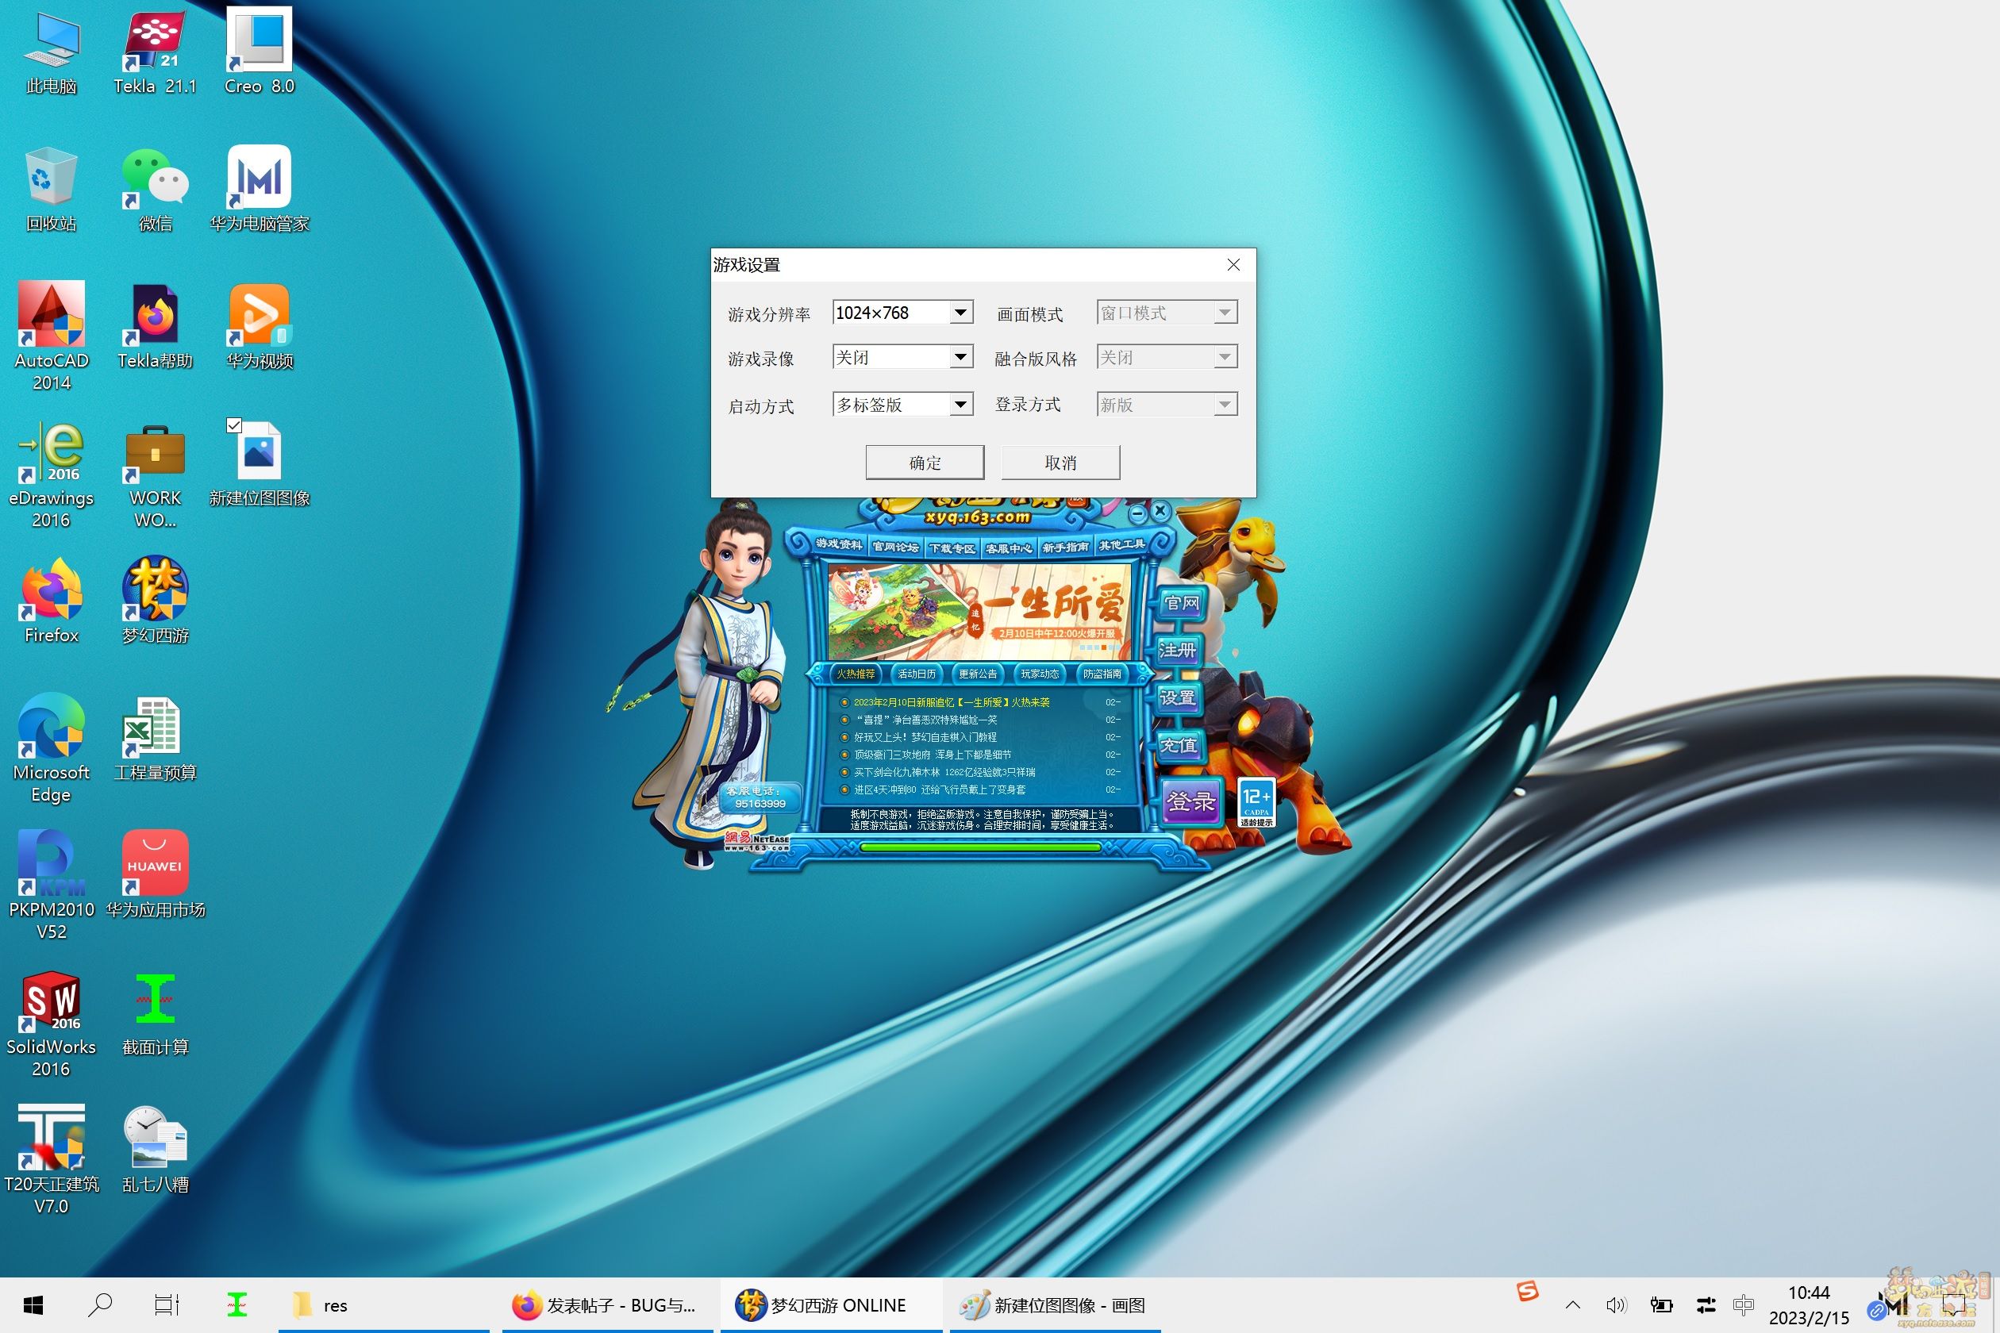Click the volume speaker tray icon
The width and height of the screenshot is (2000, 1333).
pyautogui.click(x=1616, y=1305)
